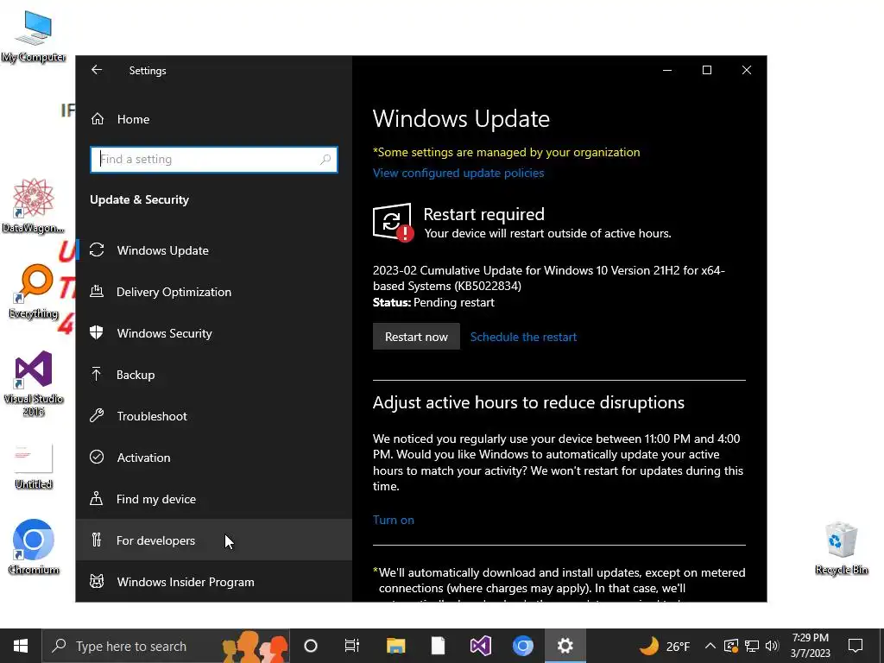Image resolution: width=884 pixels, height=663 pixels.
Task: Click the Delivery Optimization icon
Action: 97,292
